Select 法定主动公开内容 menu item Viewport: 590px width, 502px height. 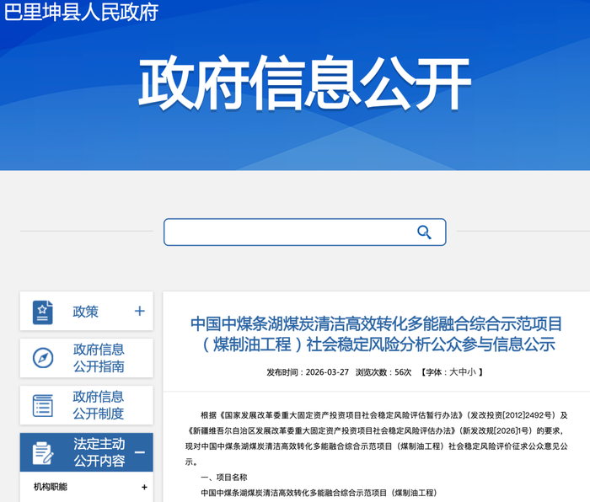[x=86, y=452]
